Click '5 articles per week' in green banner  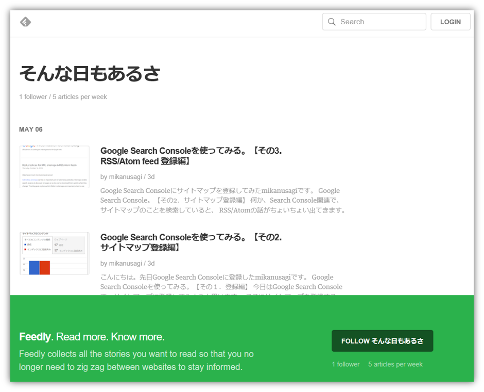click(x=395, y=364)
